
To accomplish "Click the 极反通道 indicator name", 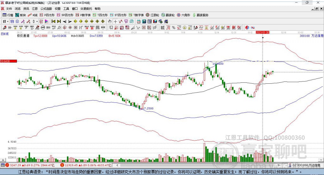I will [23, 36].
